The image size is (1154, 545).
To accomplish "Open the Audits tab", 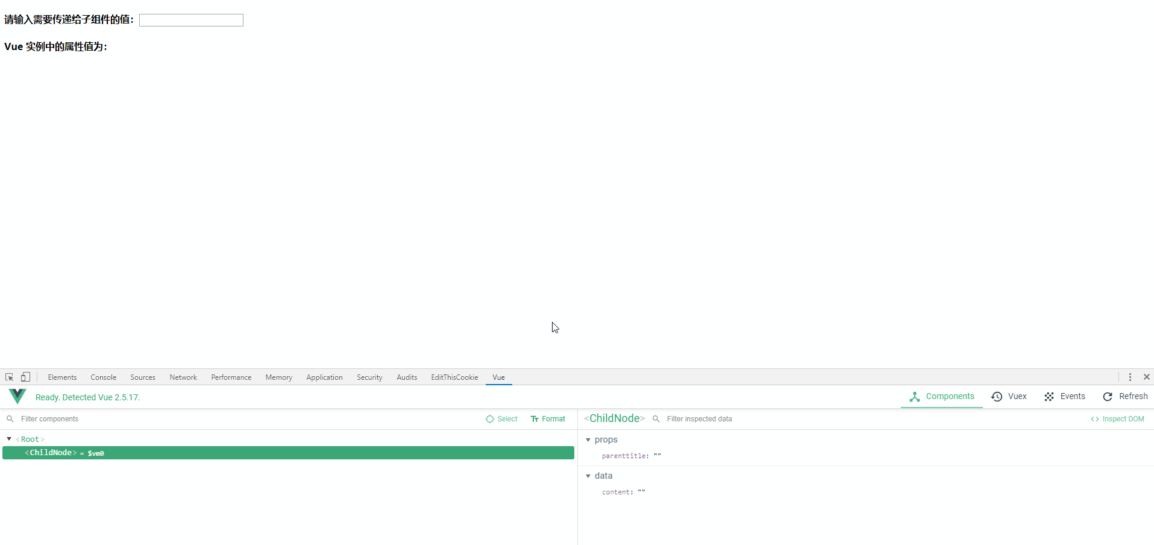I will [407, 377].
